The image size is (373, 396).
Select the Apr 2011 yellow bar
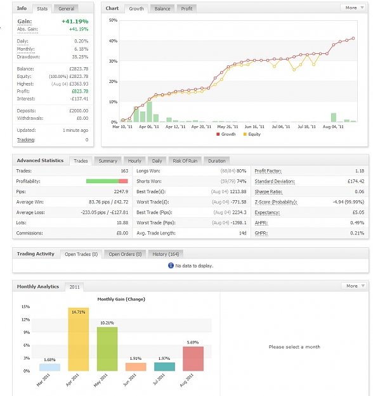pyautogui.click(x=79, y=339)
